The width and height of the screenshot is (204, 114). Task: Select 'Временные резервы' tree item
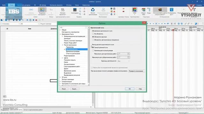(x=73, y=51)
